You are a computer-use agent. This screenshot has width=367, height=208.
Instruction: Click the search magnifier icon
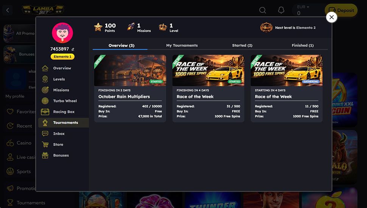click(263, 10)
